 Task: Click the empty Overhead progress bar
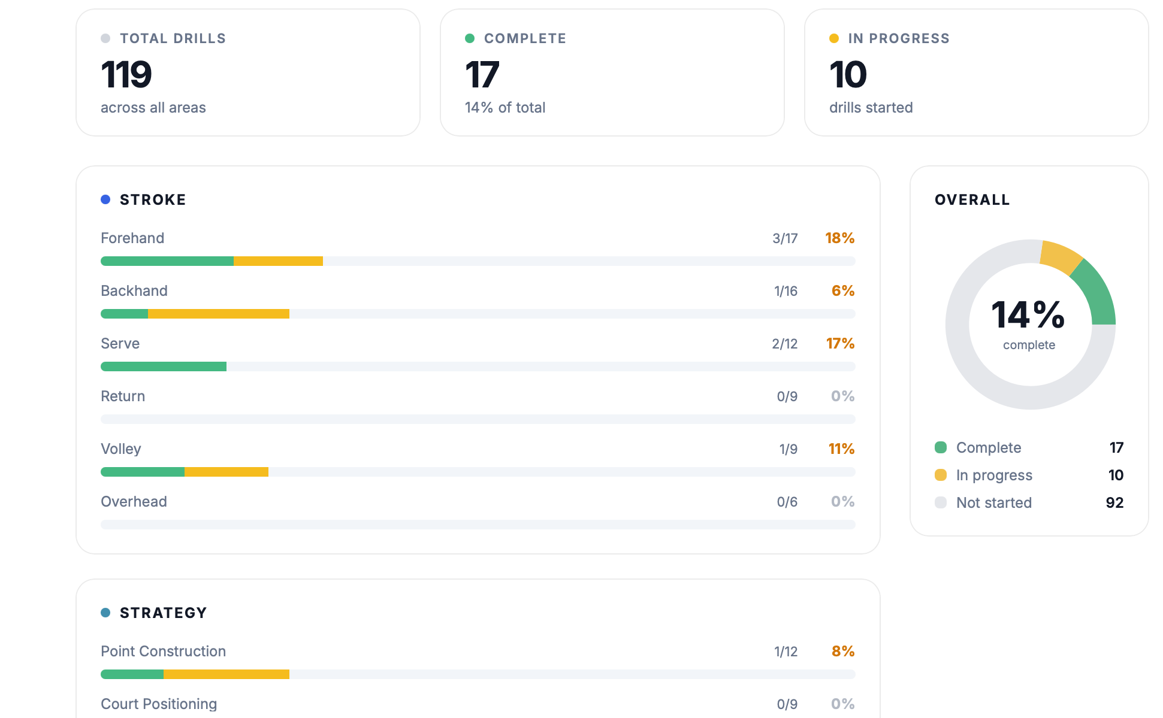pyautogui.click(x=478, y=525)
